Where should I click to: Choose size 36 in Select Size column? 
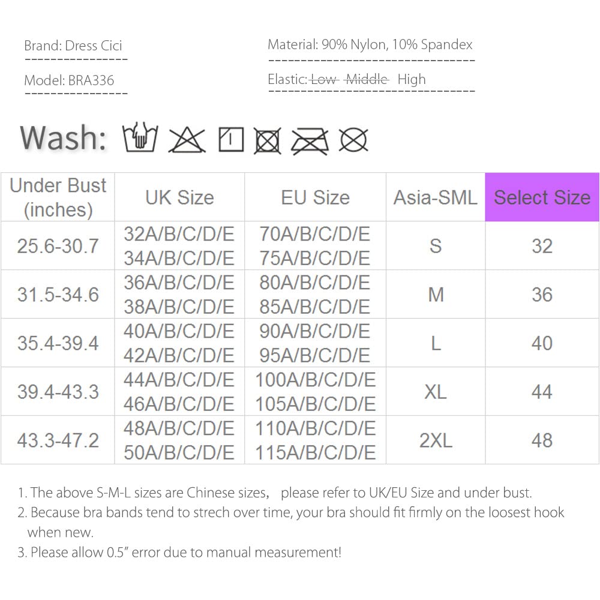click(542, 295)
